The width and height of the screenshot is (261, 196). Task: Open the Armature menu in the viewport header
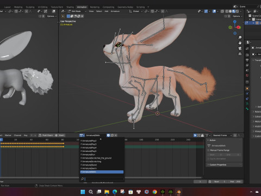click(x=115, y=11)
